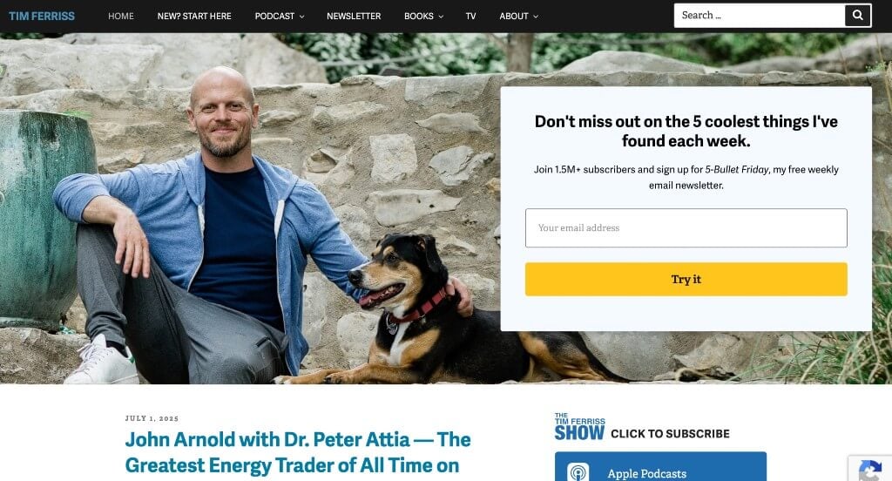Click the reCAPTCHA badge icon
Image resolution: width=892 pixels, height=481 pixels.
pyautogui.click(x=870, y=471)
